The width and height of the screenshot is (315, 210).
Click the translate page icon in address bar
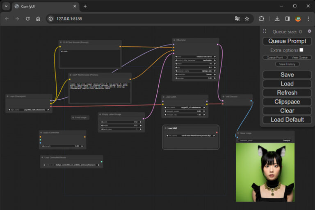click(x=237, y=19)
